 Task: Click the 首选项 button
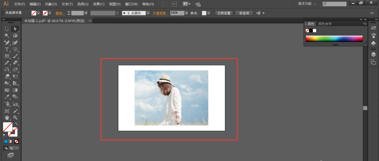click(x=244, y=13)
